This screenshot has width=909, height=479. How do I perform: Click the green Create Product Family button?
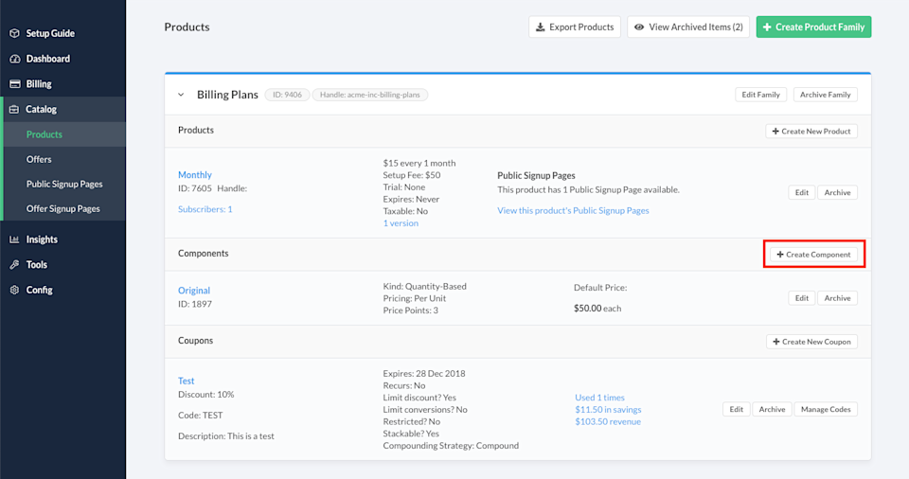point(813,27)
